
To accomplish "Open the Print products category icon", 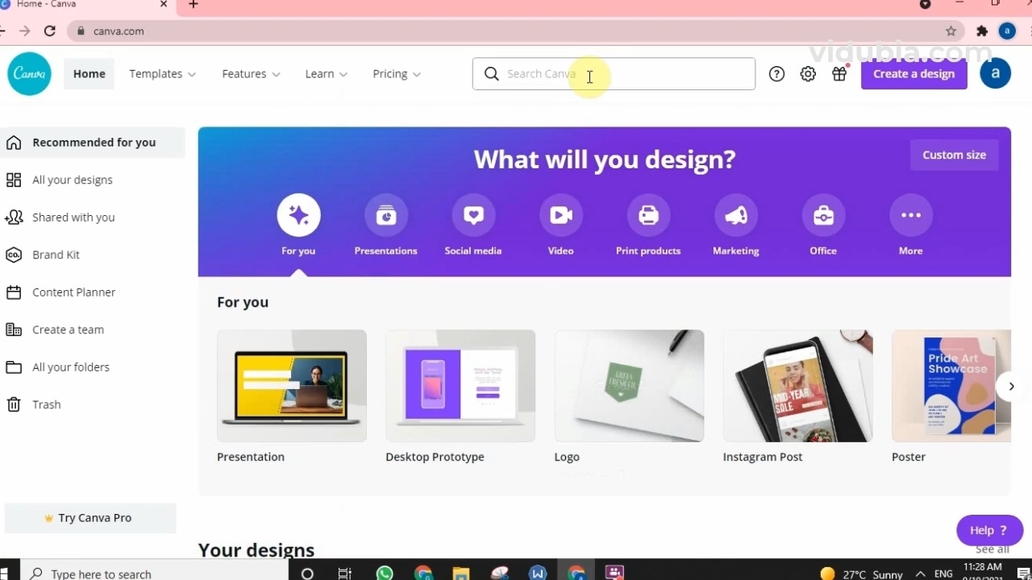I will tap(648, 216).
